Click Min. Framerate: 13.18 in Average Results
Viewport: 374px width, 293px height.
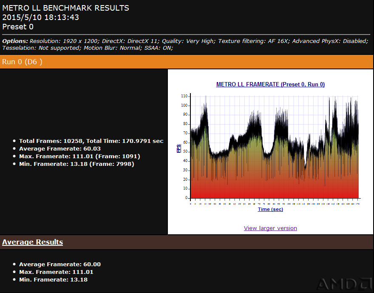(54, 280)
